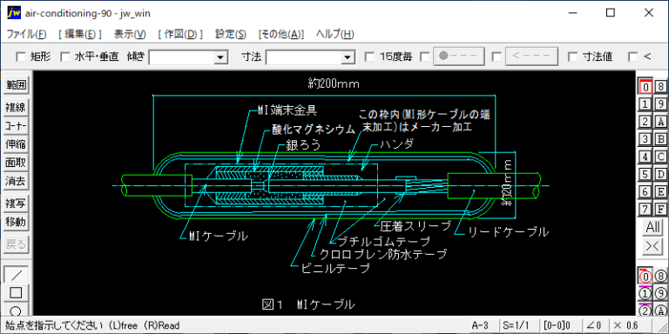669x334 pixels.
Task: Expand the 傾き angle dropdown
Action: tap(220, 57)
